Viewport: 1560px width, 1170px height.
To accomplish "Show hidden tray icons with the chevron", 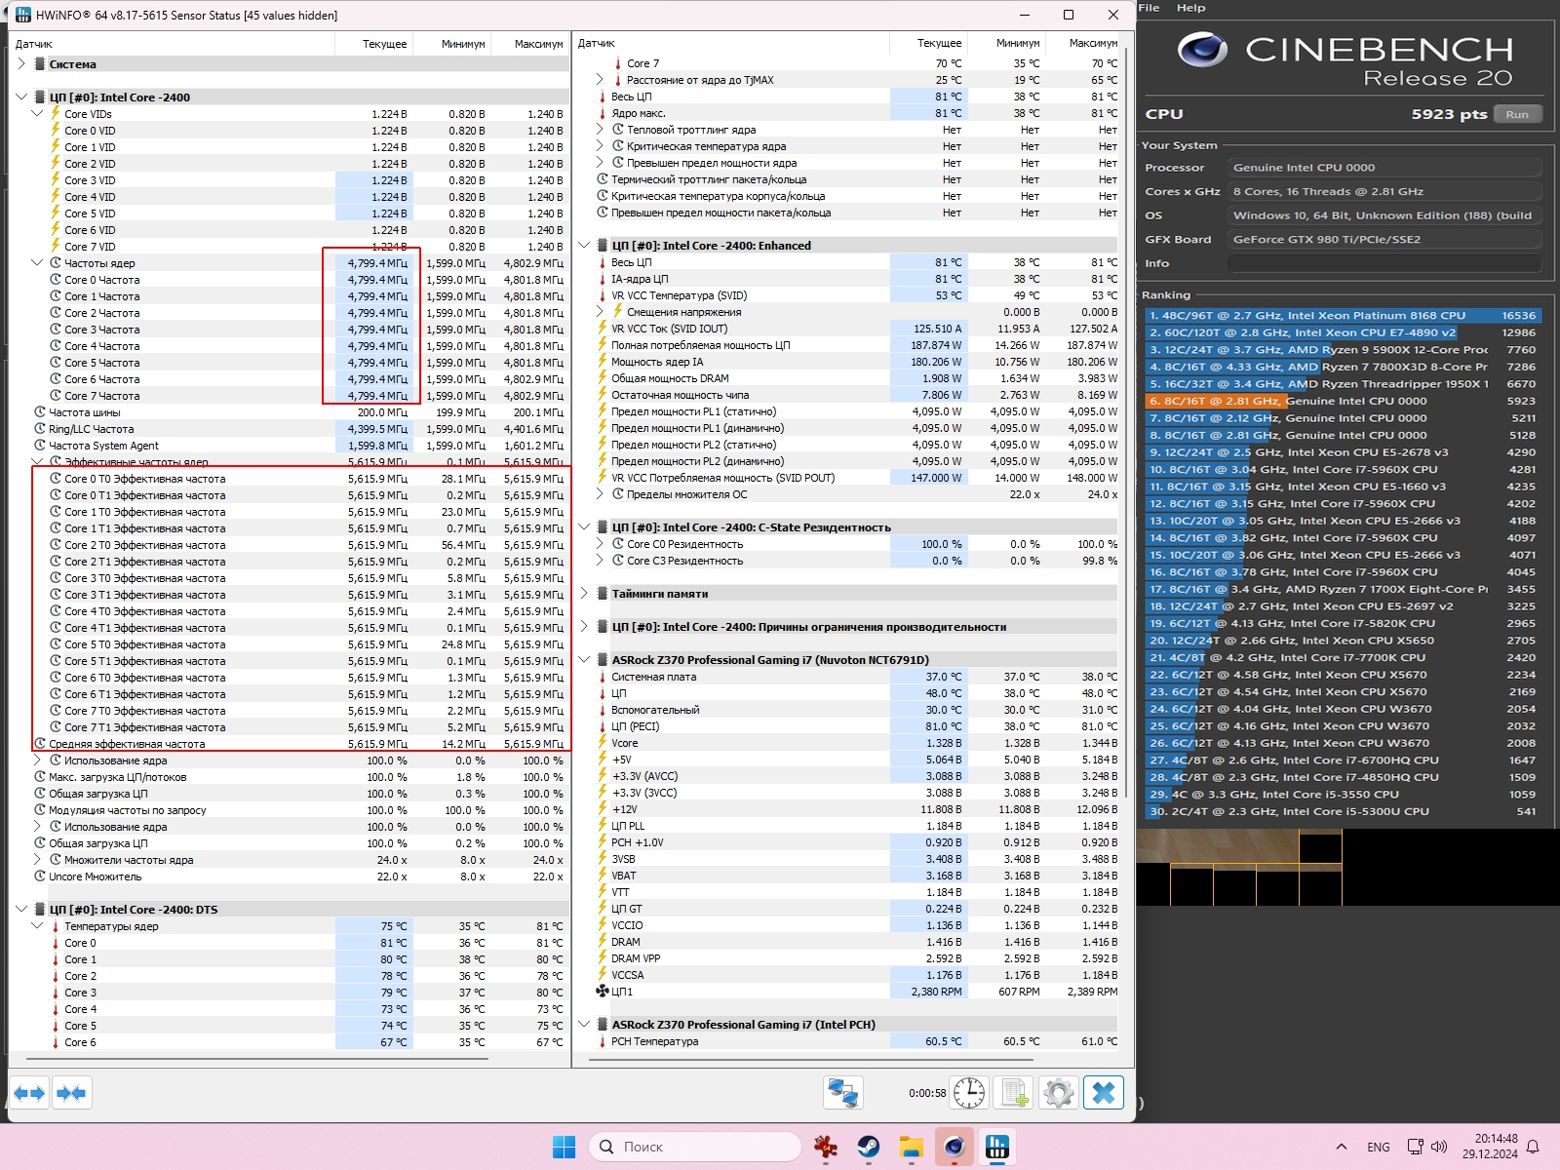I will (1342, 1148).
